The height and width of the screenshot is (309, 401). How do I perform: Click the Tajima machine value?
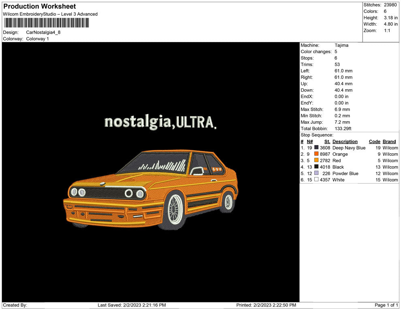pos(341,45)
